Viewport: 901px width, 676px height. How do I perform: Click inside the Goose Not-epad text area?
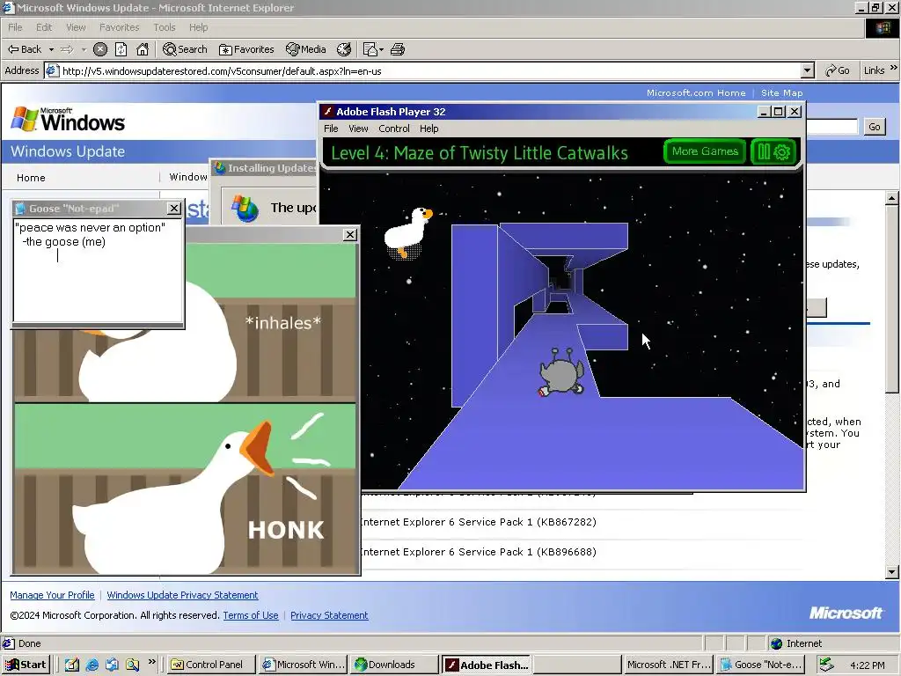99,270
